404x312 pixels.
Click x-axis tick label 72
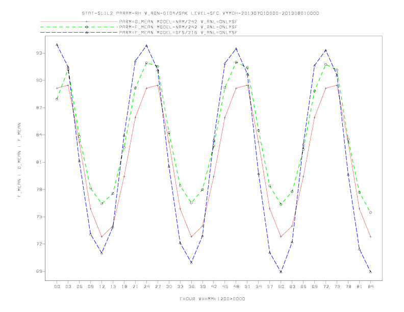325,287
